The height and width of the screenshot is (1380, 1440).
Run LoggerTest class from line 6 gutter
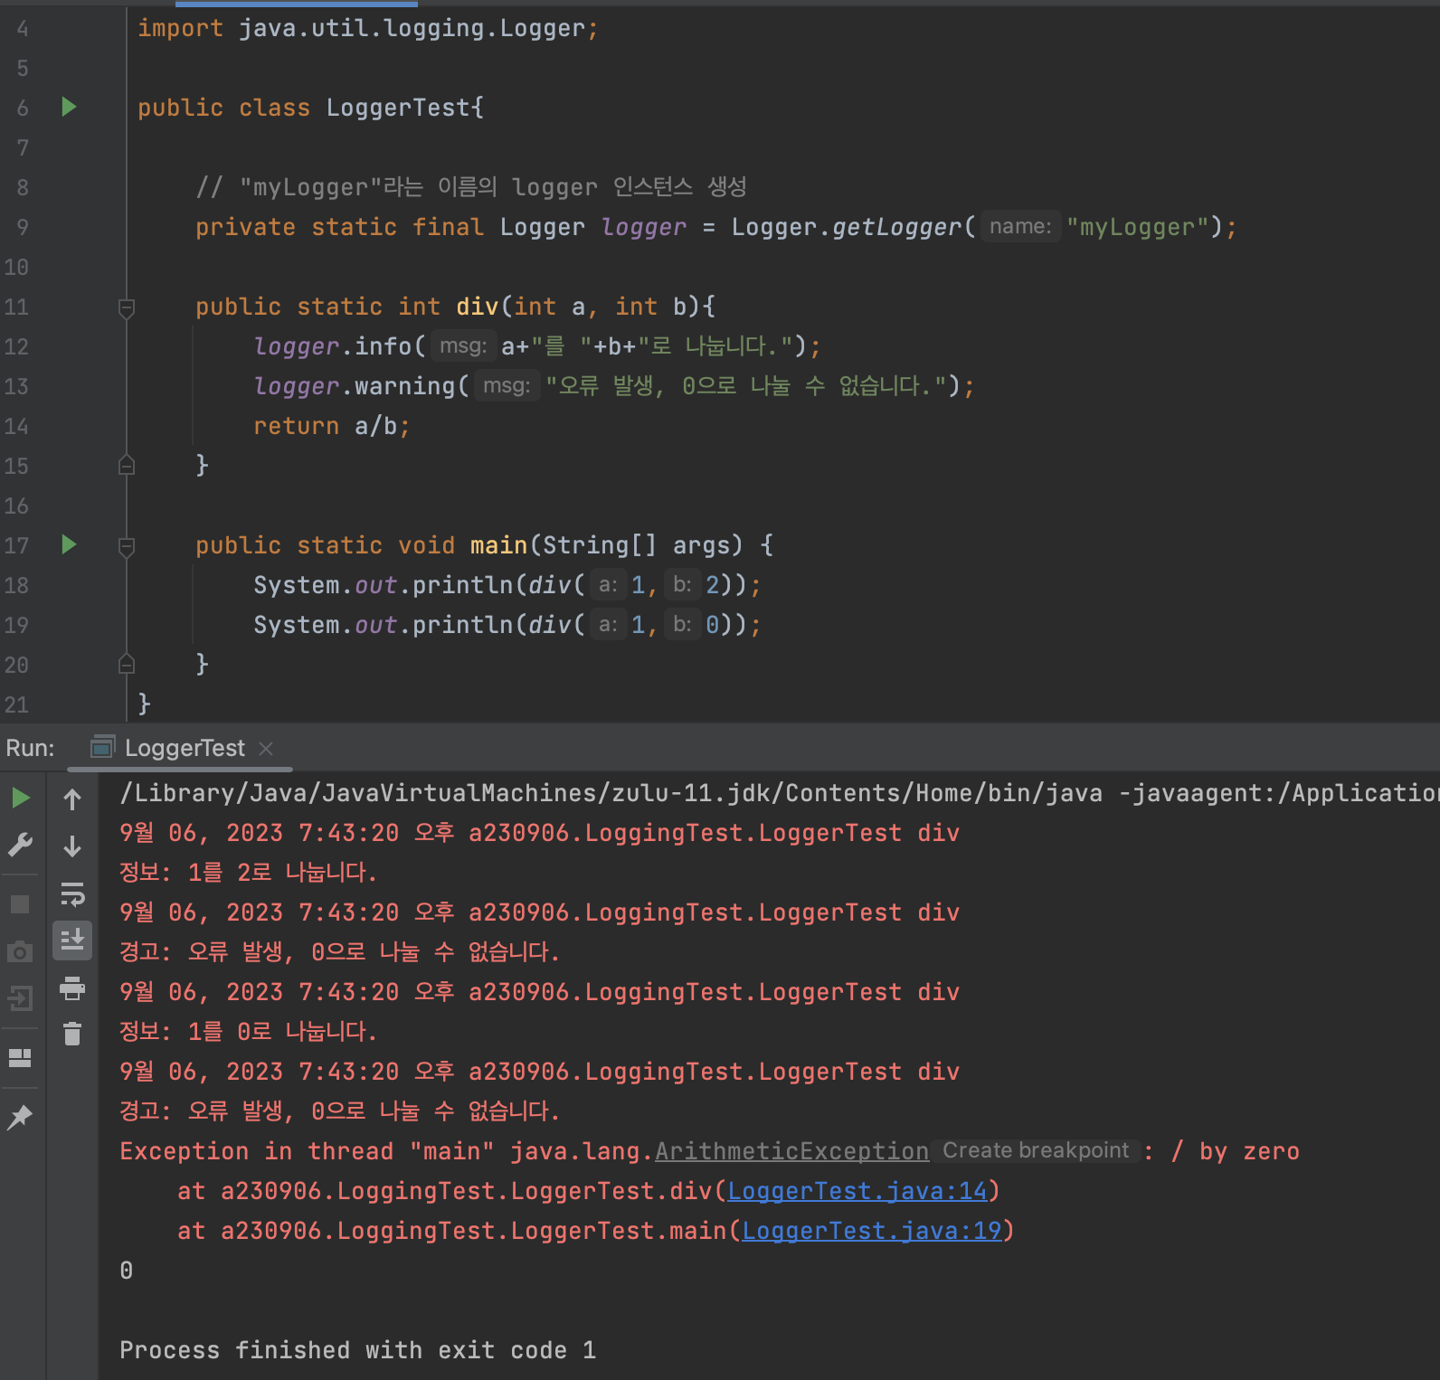coord(69,107)
